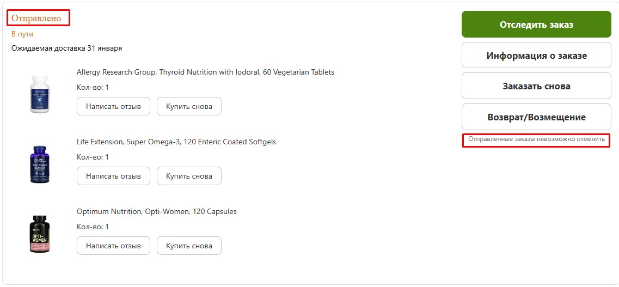Open the Life Extension blue bottle image
619x287 pixels.
(40, 164)
